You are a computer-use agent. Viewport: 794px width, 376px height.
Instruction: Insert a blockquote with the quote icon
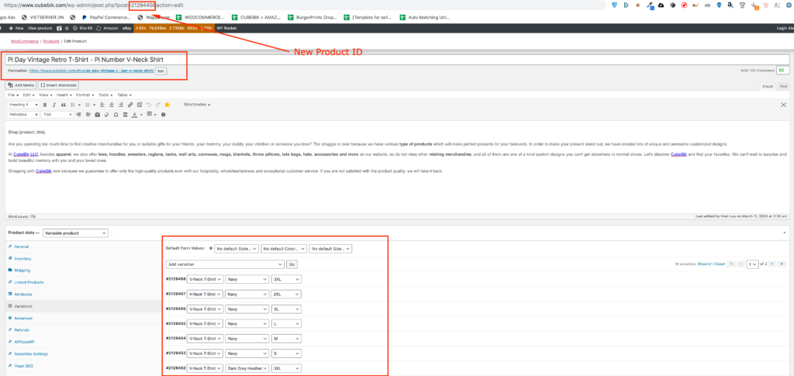tap(64, 105)
